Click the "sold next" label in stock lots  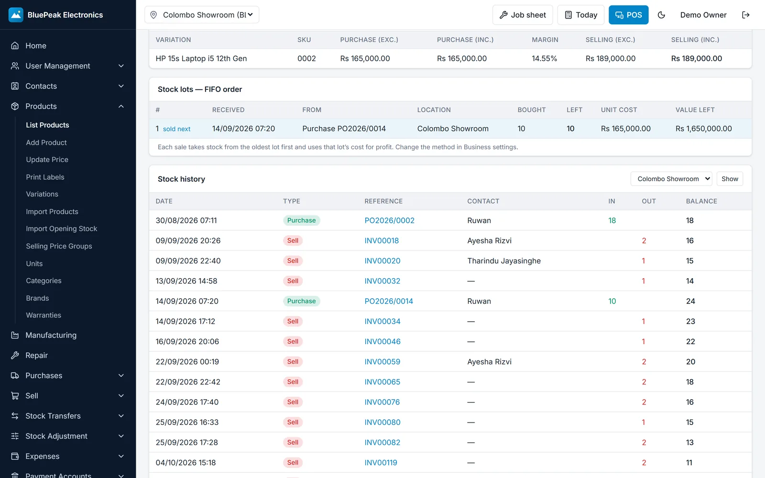(176, 129)
